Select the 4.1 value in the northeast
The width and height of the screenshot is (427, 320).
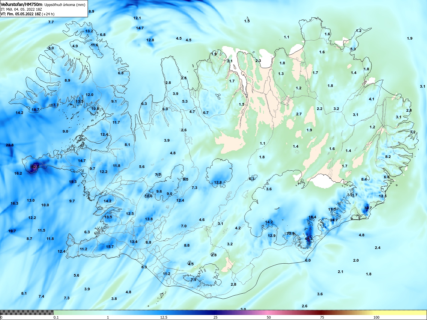click(372, 99)
